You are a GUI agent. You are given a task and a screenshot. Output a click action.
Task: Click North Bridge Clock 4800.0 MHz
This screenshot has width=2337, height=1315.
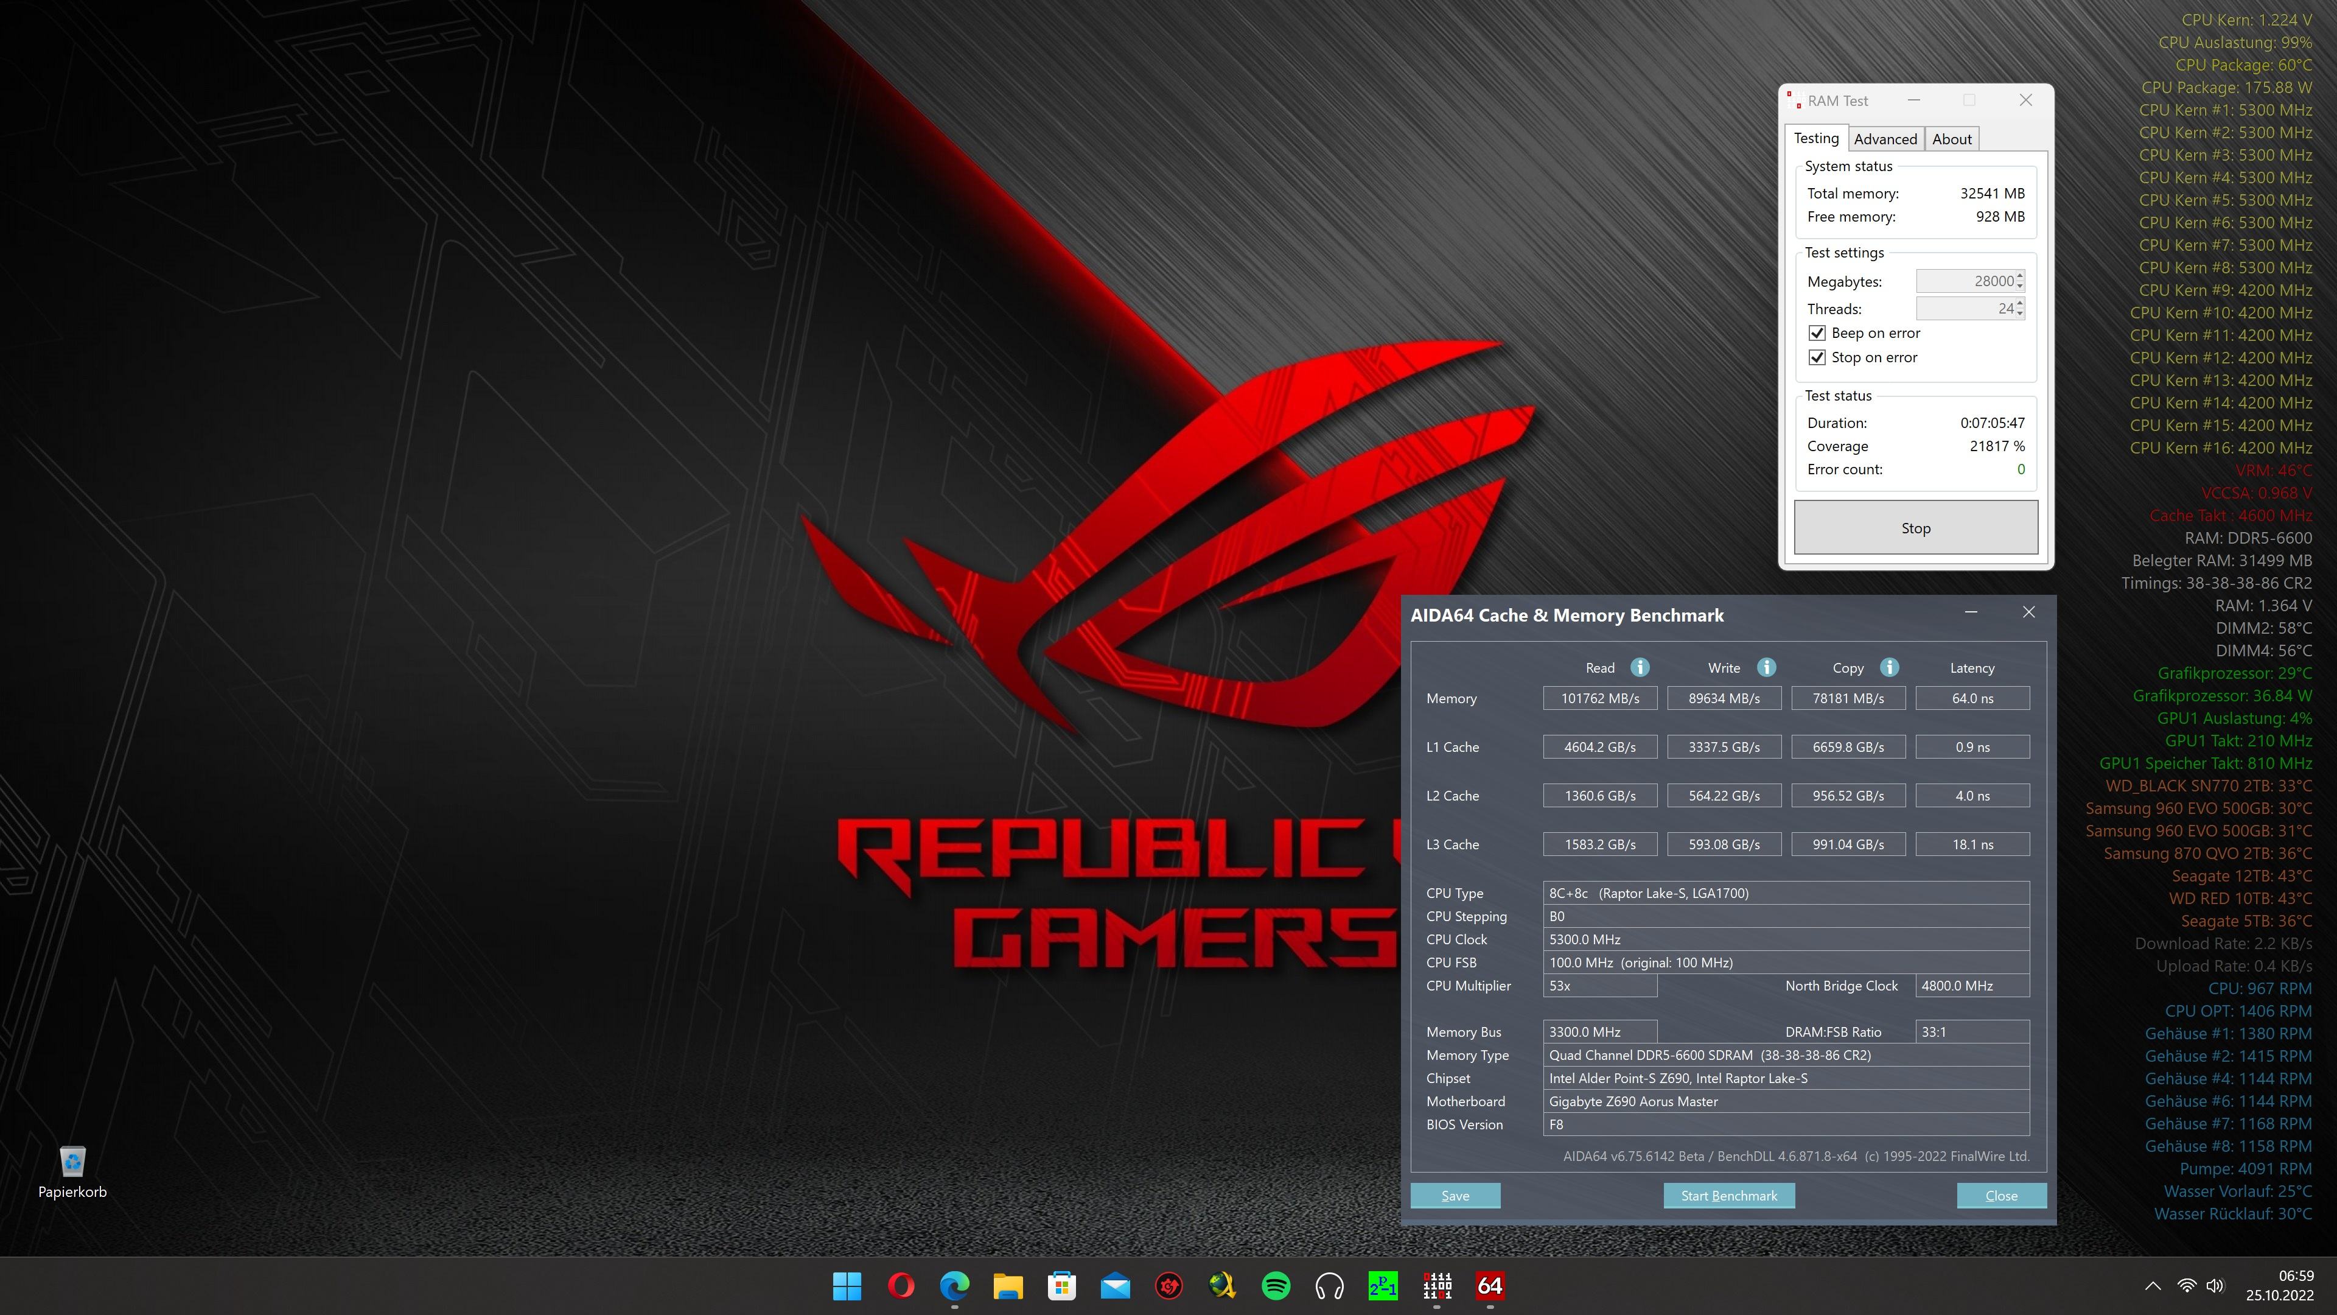coord(1972,986)
